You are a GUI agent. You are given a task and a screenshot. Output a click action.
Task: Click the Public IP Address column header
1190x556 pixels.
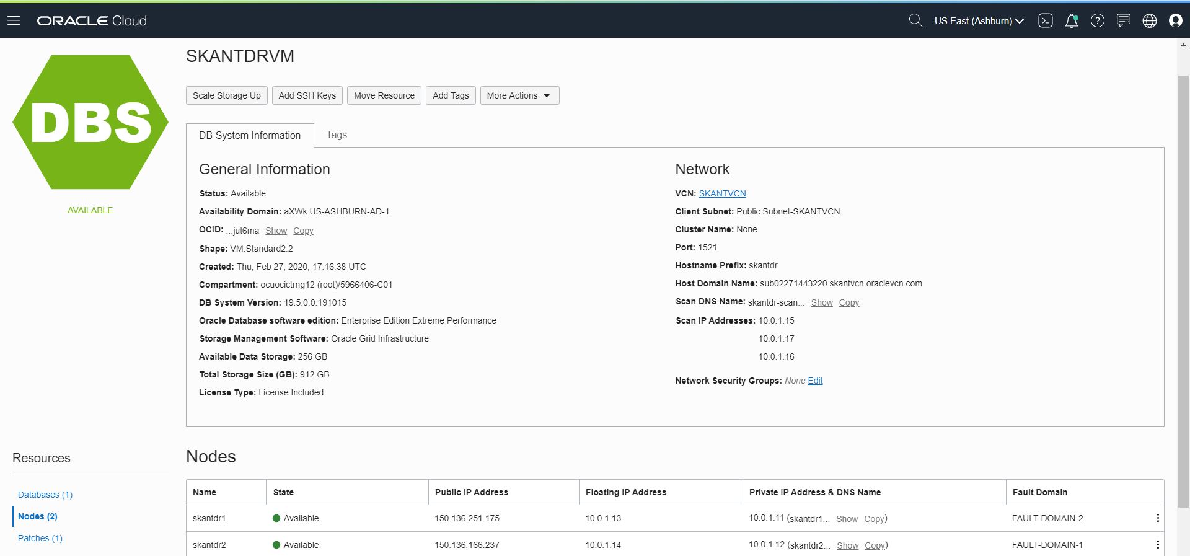point(471,492)
